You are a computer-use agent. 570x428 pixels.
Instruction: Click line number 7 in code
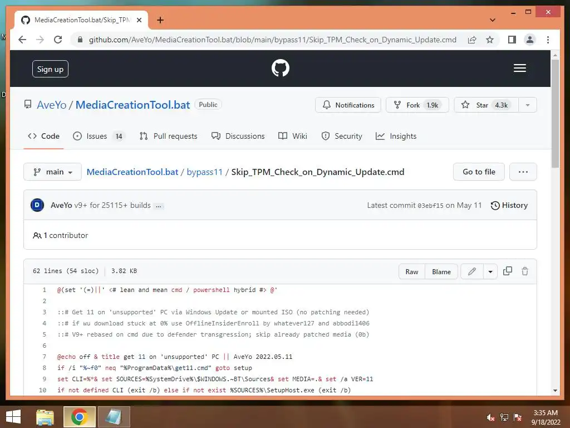tap(45, 357)
